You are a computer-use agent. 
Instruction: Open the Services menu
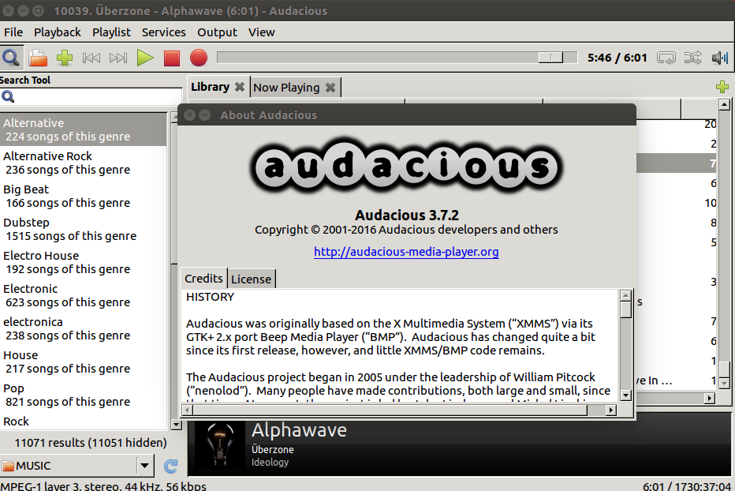click(x=163, y=32)
